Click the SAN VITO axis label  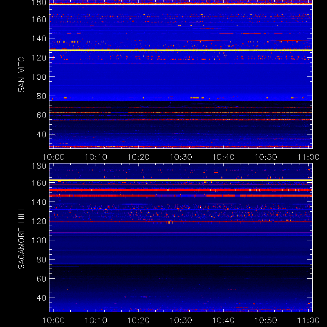(x=21, y=74)
